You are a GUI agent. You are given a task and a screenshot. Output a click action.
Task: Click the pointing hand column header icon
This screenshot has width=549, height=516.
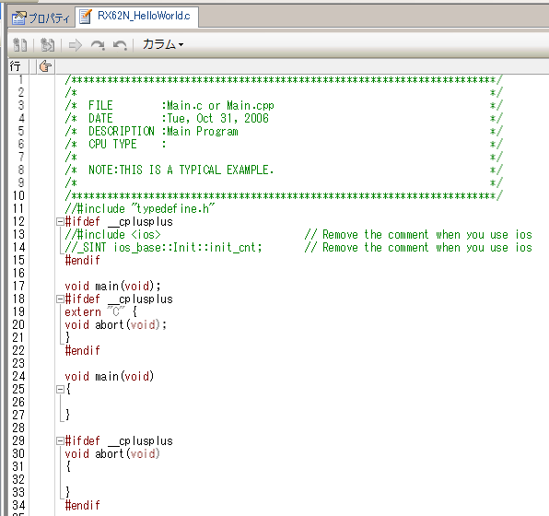point(45,66)
